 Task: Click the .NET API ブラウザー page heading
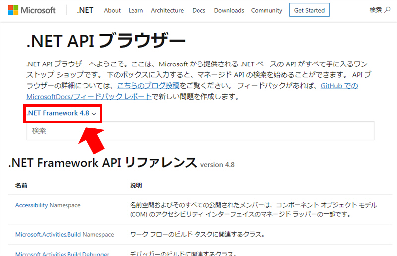pyautogui.click(x=106, y=41)
